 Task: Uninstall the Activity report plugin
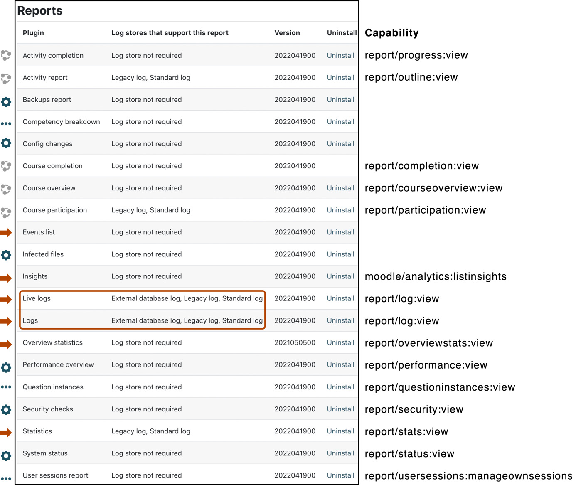tap(340, 77)
